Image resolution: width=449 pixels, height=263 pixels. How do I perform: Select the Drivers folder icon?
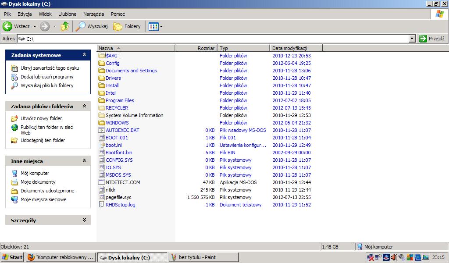tap(102, 78)
